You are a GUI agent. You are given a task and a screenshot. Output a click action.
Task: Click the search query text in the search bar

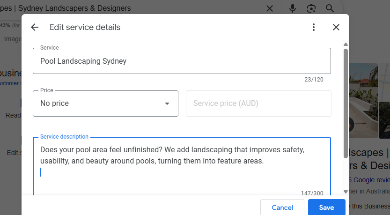(x=66, y=8)
